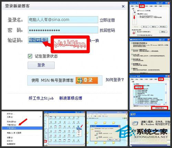172x148 pixels.
Task: Toggle the Cookie checkbox in delete history dialog
Action: pyautogui.click(x=132, y=54)
